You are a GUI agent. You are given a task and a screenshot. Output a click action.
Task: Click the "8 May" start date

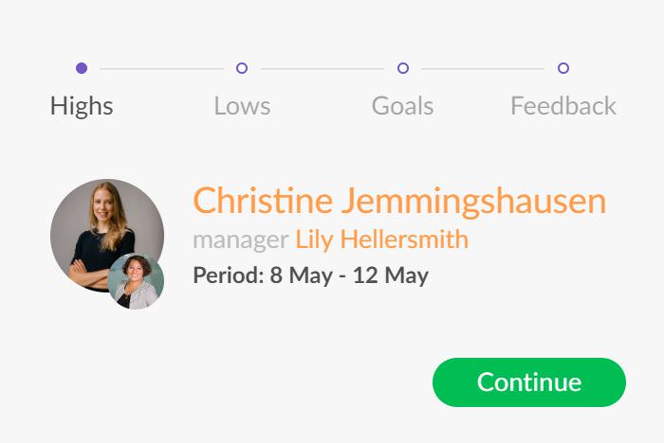pos(302,275)
